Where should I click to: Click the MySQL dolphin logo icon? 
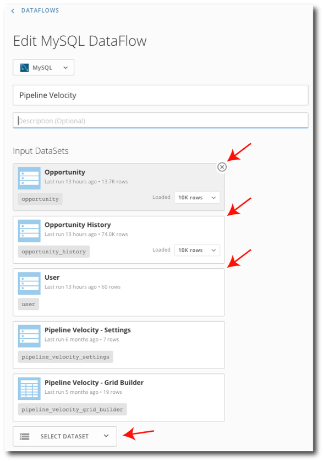24,68
